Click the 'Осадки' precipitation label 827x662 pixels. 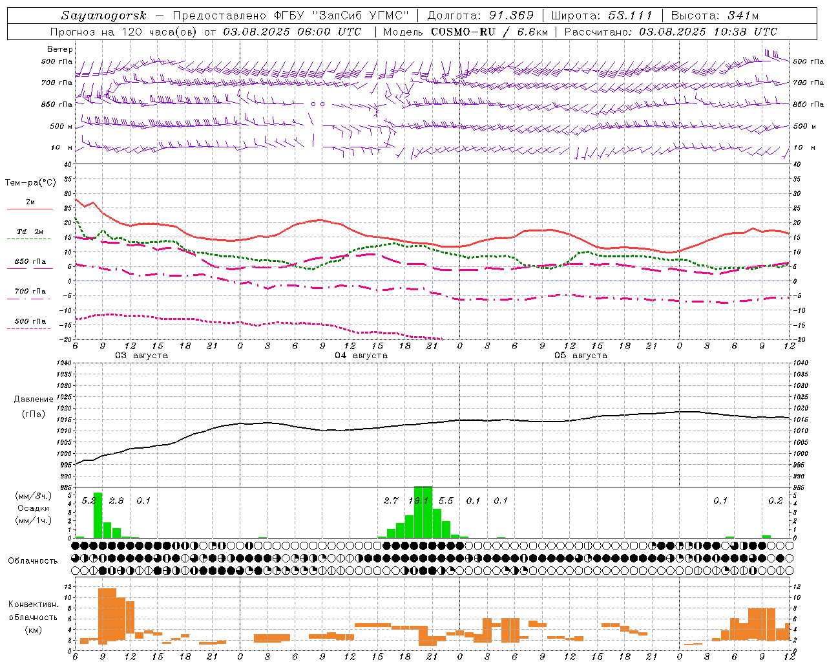(33, 508)
